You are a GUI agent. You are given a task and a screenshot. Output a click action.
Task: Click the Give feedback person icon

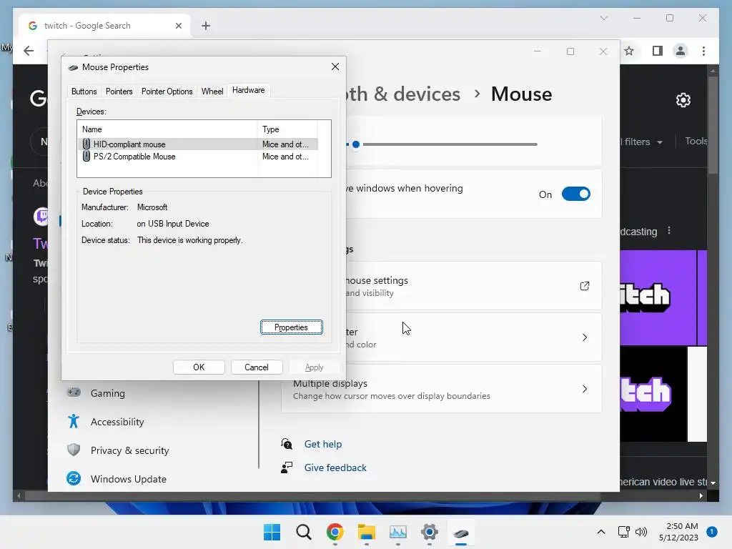pos(287,468)
